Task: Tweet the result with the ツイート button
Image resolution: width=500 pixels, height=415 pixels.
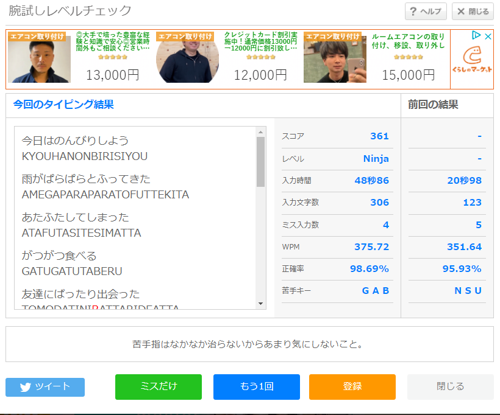Action: pos(45,387)
